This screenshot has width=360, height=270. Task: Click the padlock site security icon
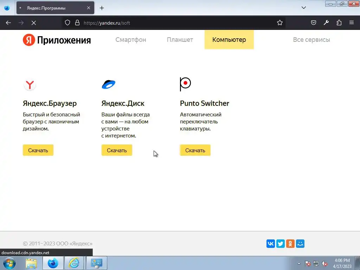pyautogui.click(x=77, y=23)
